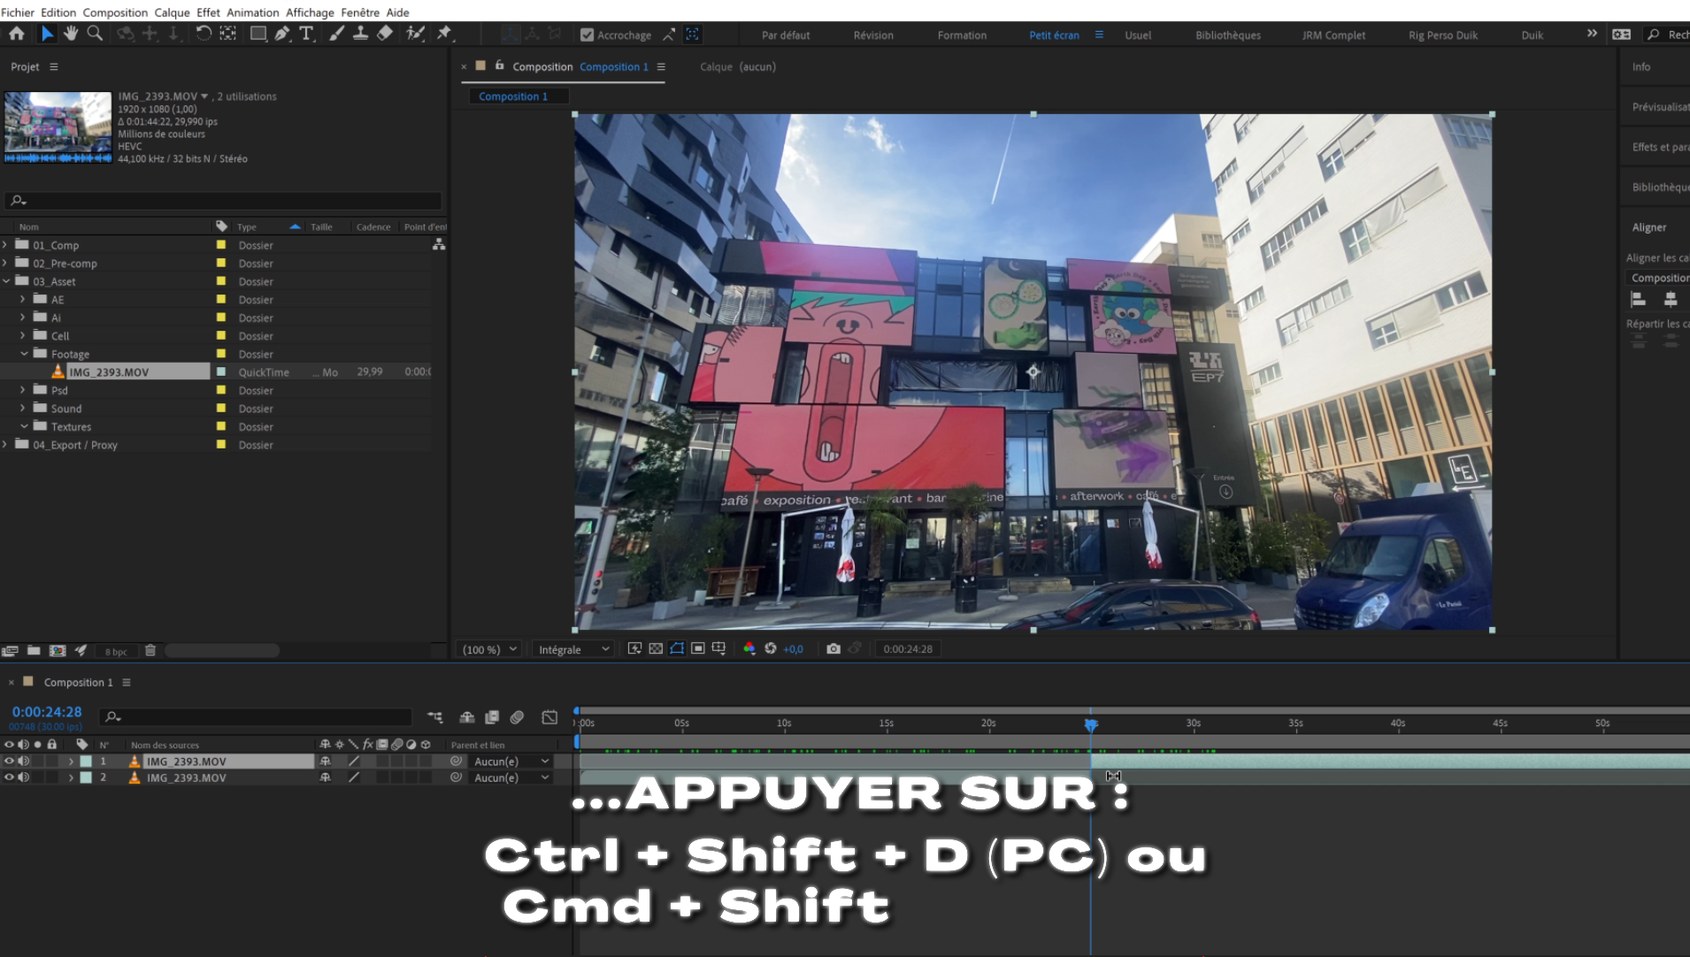Click the motion blur icon in timeline
Viewport: 1690px width, 957px height.
click(517, 717)
